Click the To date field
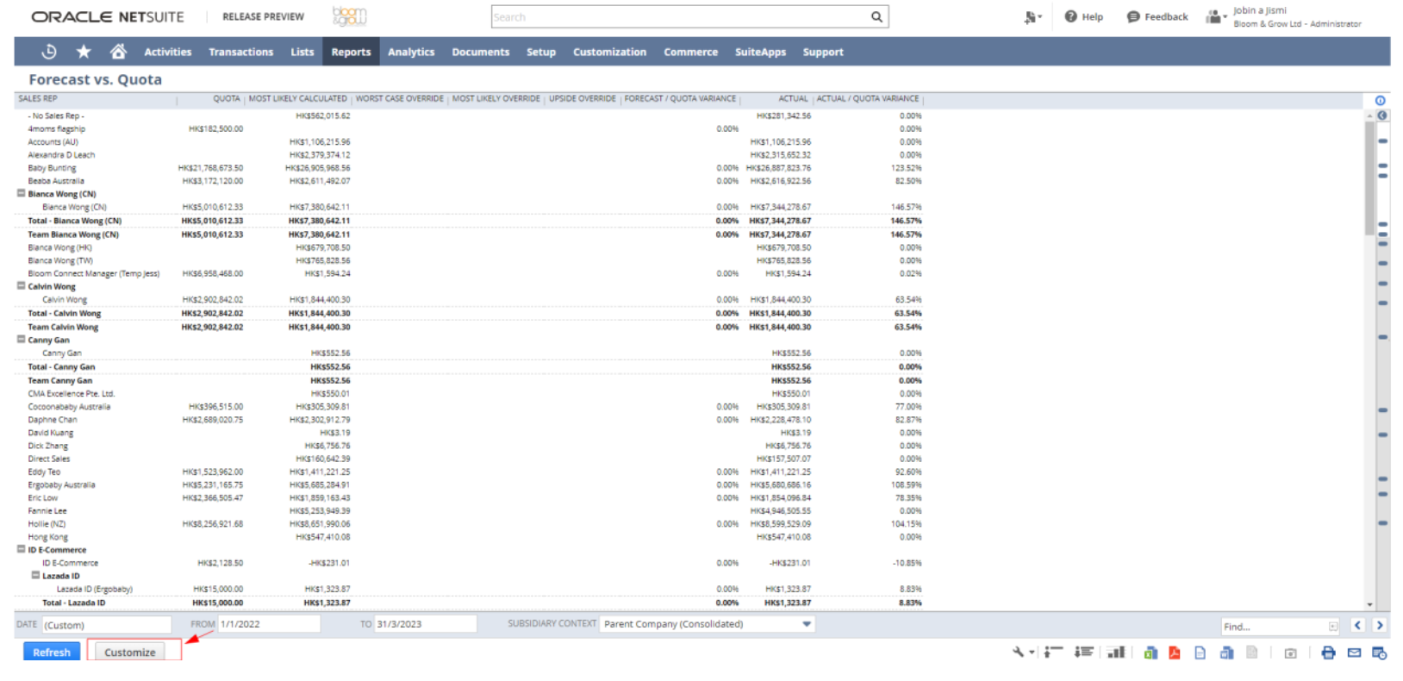Image resolution: width=1403 pixels, height=681 pixels. point(426,624)
